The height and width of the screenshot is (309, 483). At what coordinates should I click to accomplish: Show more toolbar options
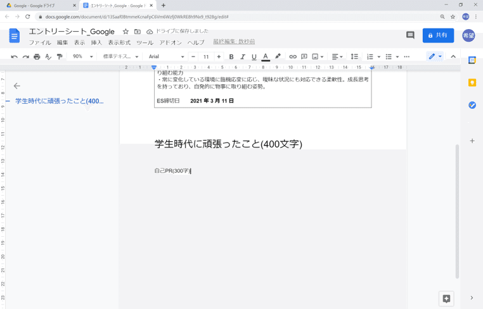click(406, 56)
